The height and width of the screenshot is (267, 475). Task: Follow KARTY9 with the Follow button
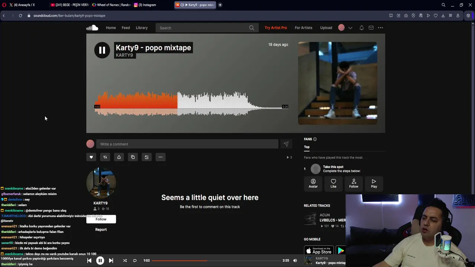pyautogui.click(x=101, y=219)
